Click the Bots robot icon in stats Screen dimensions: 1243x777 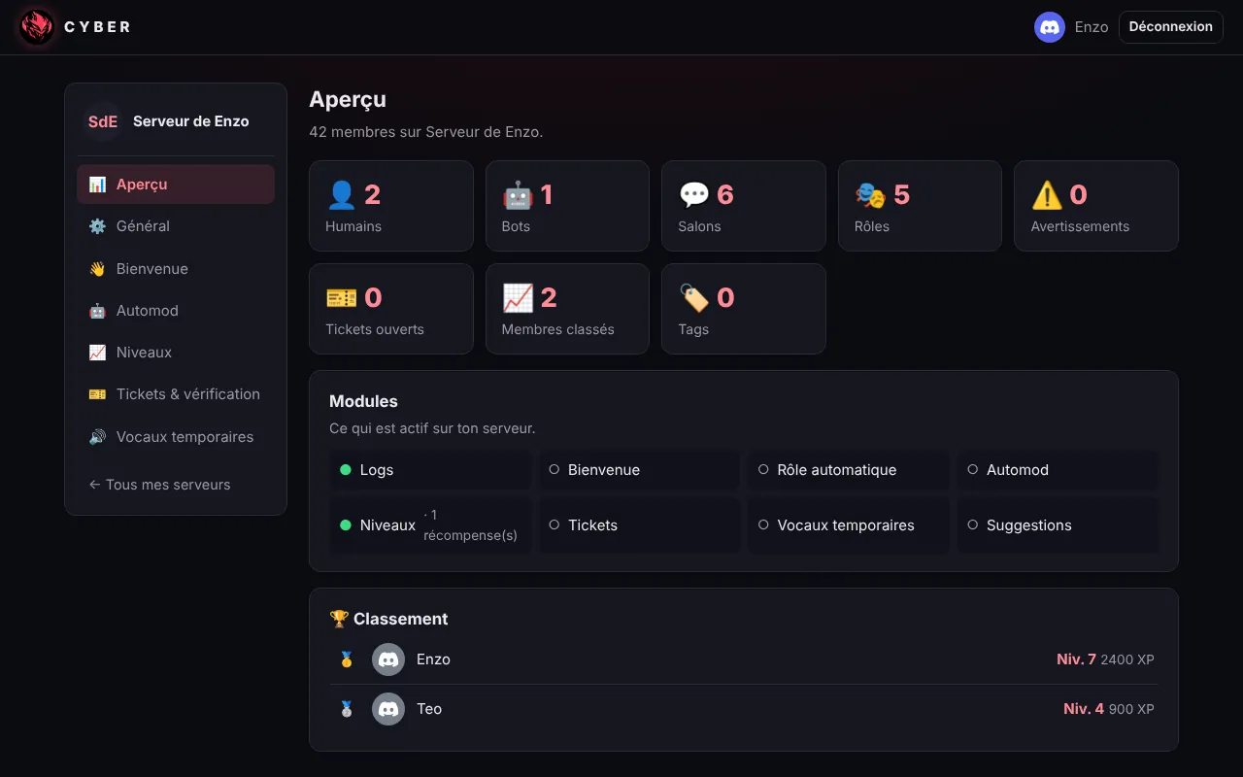coord(518,195)
